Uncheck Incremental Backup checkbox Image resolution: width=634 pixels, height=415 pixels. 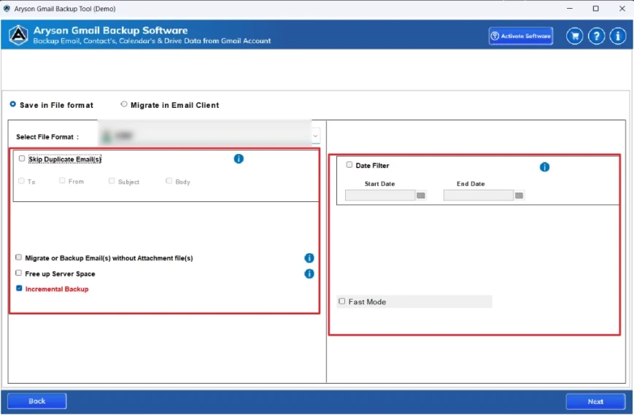click(19, 288)
